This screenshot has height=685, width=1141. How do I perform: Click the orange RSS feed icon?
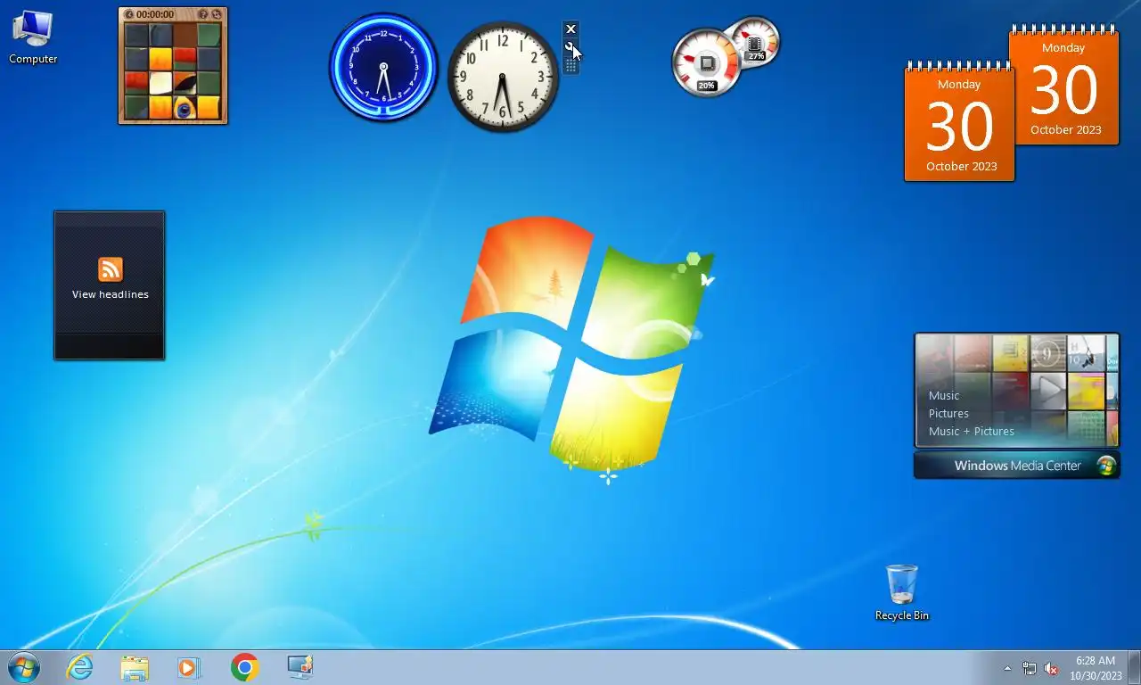point(111,269)
